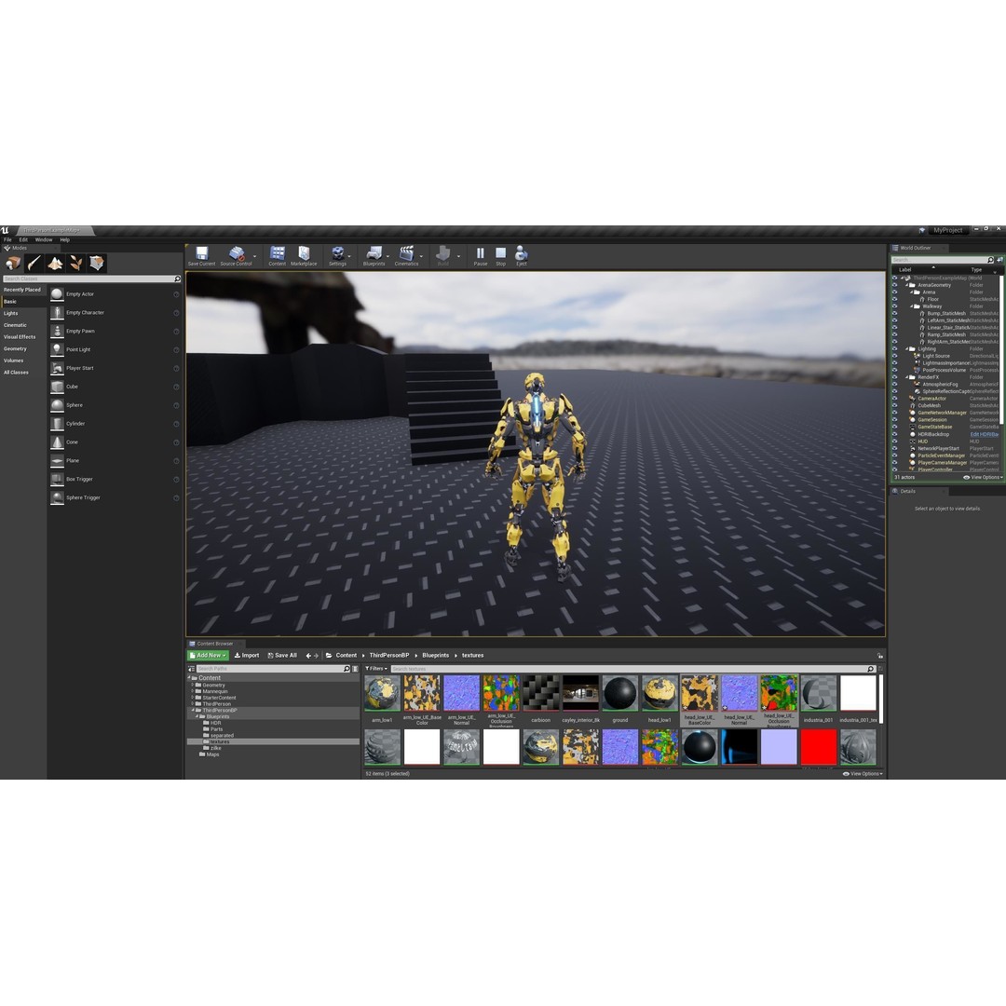Click the Box Trigger icon

[57, 480]
